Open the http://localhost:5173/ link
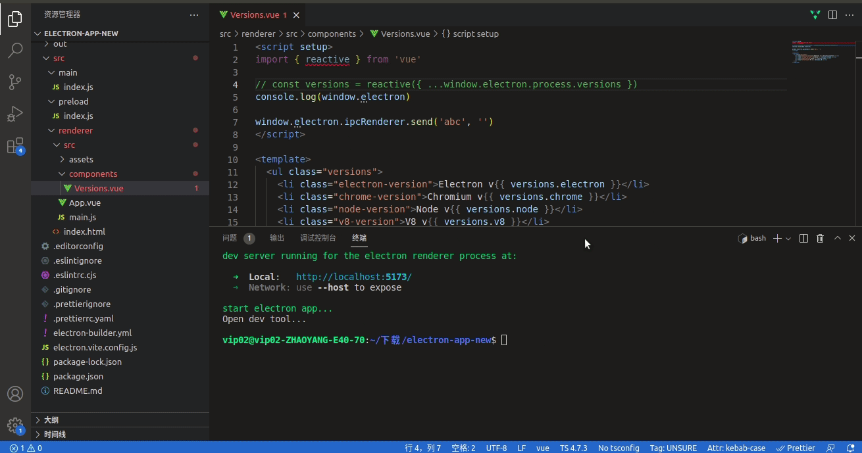Screen dimensions: 862x453 pos(353,277)
